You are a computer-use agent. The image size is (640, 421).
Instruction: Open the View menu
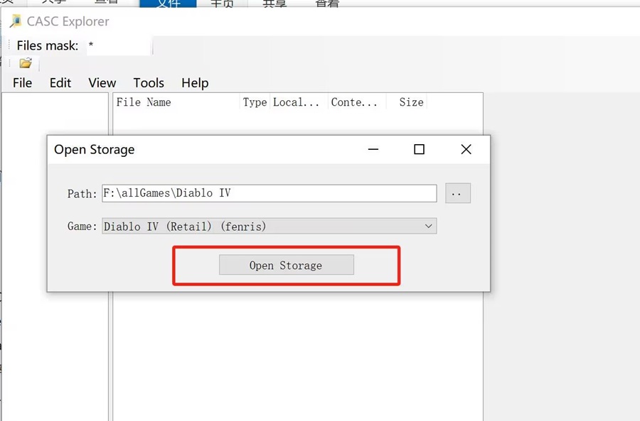click(x=102, y=83)
